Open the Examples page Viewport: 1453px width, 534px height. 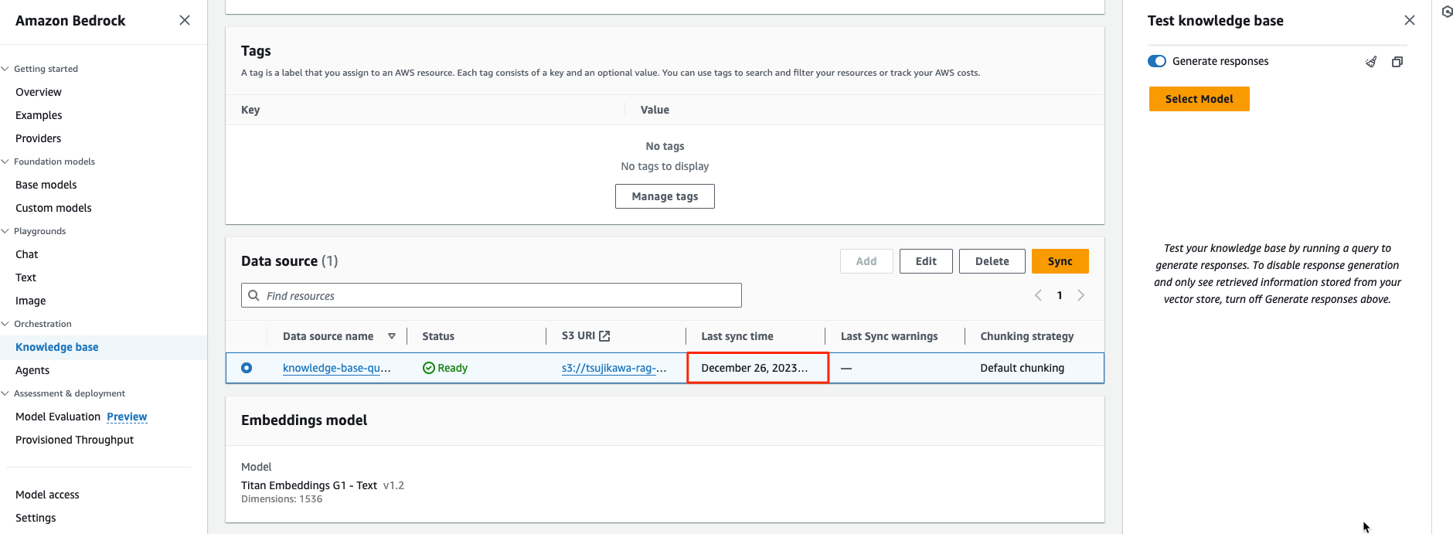pos(39,115)
